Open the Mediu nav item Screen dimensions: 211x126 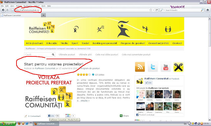point(64,43)
